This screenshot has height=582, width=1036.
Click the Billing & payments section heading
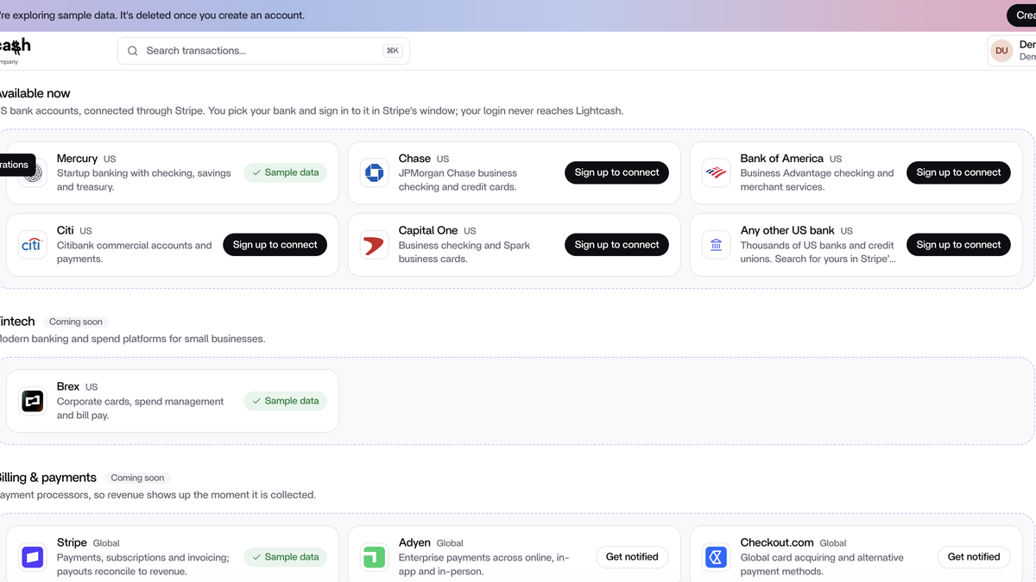coord(47,478)
